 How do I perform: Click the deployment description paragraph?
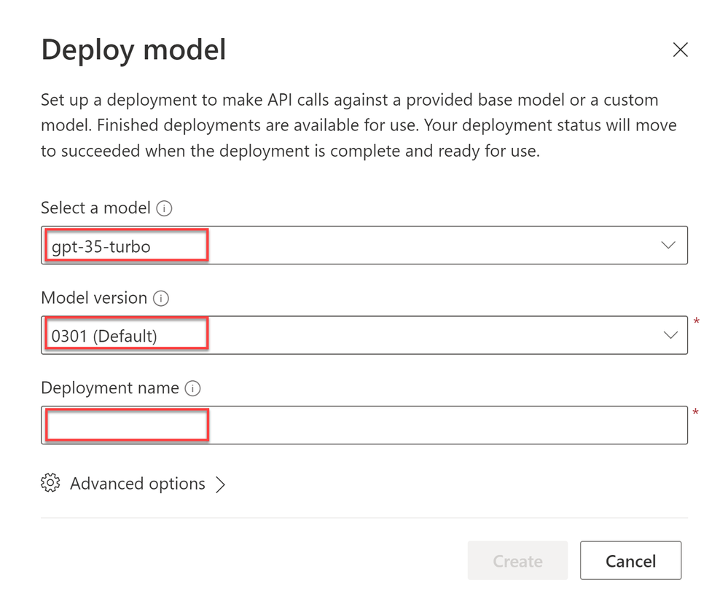point(359,125)
